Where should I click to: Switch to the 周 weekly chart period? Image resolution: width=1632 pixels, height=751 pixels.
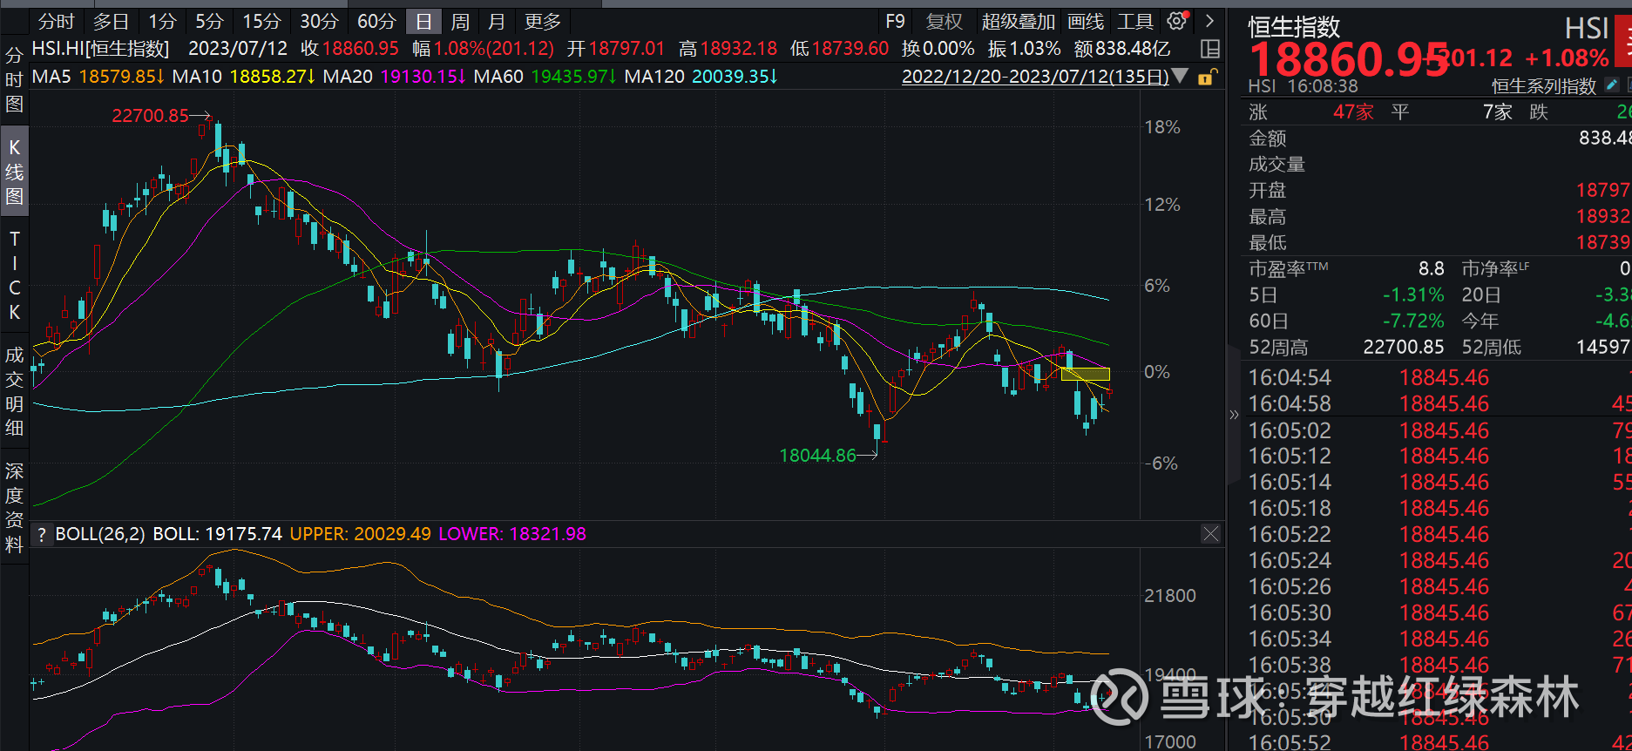point(460,22)
